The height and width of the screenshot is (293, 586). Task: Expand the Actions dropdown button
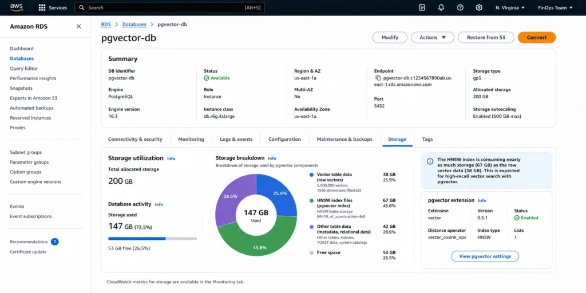tap(433, 37)
